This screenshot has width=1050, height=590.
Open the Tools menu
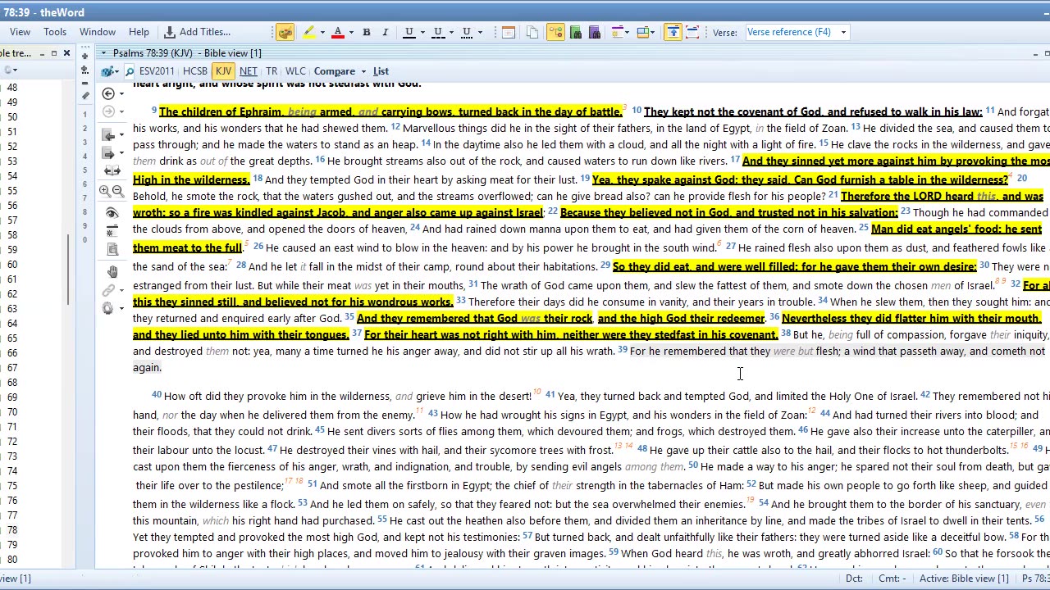pyautogui.click(x=55, y=32)
